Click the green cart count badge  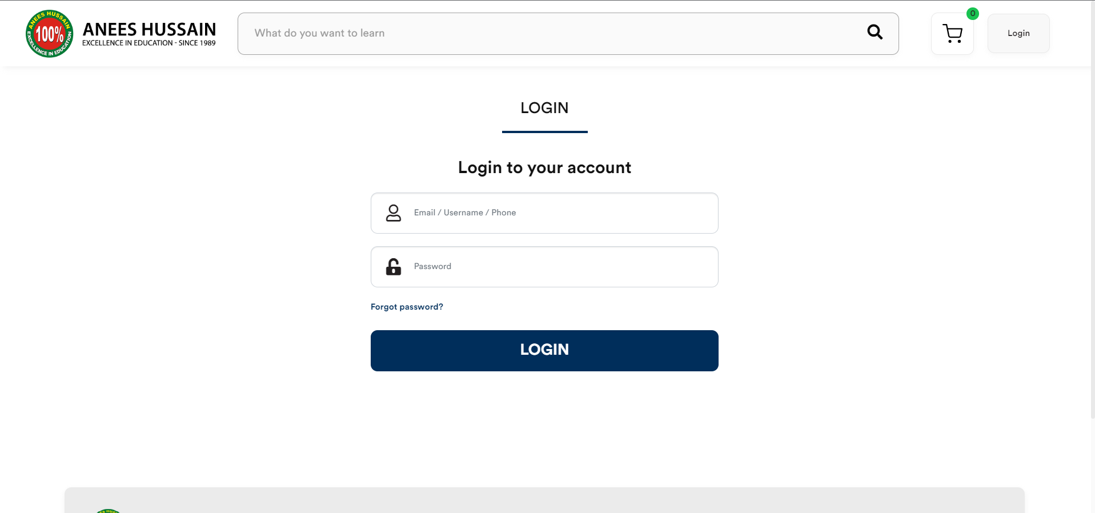[972, 14]
